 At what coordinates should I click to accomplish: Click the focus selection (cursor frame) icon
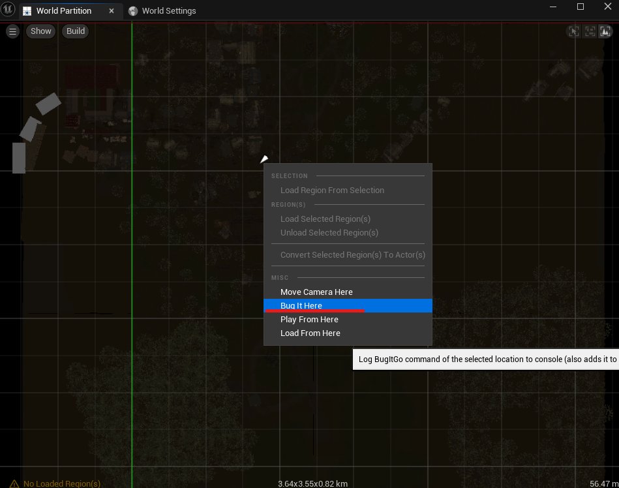click(573, 31)
